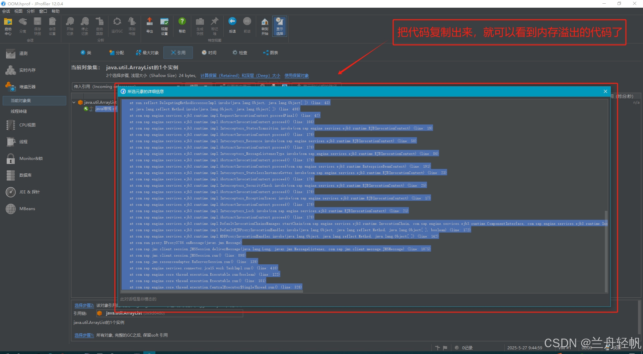Click the 转到开始 home icon
This screenshot has height=354, width=643.
pyautogui.click(x=265, y=26)
